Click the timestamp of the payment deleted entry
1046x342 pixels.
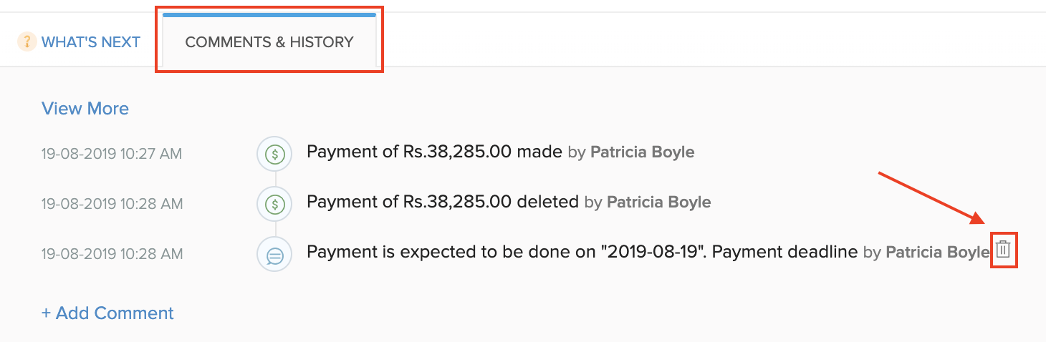click(x=112, y=204)
